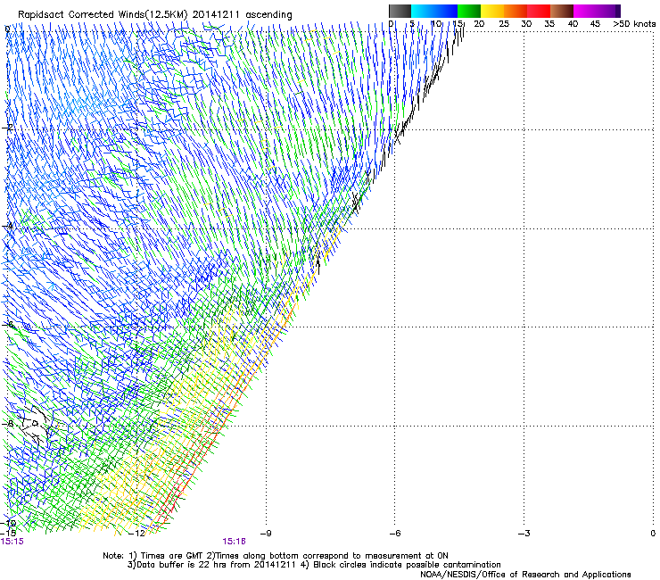660x580 pixels.
Task: Click the longitude axis label '-15'
Action: click(8, 534)
